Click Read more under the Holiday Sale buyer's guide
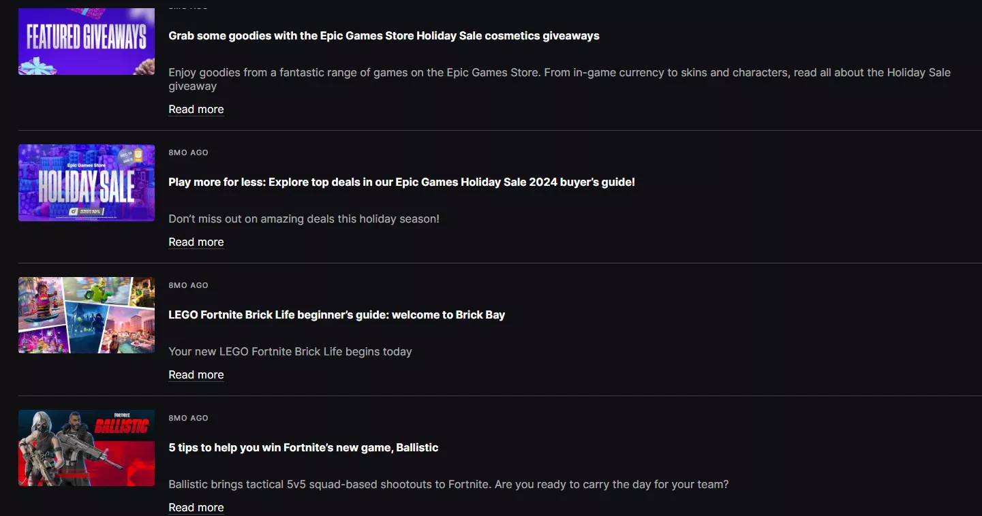 tap(196, 242)
